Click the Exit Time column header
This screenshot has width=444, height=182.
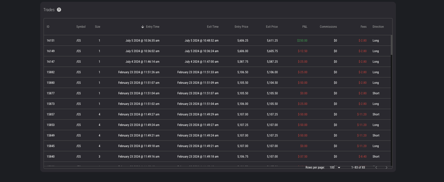[x=213, y=27]
